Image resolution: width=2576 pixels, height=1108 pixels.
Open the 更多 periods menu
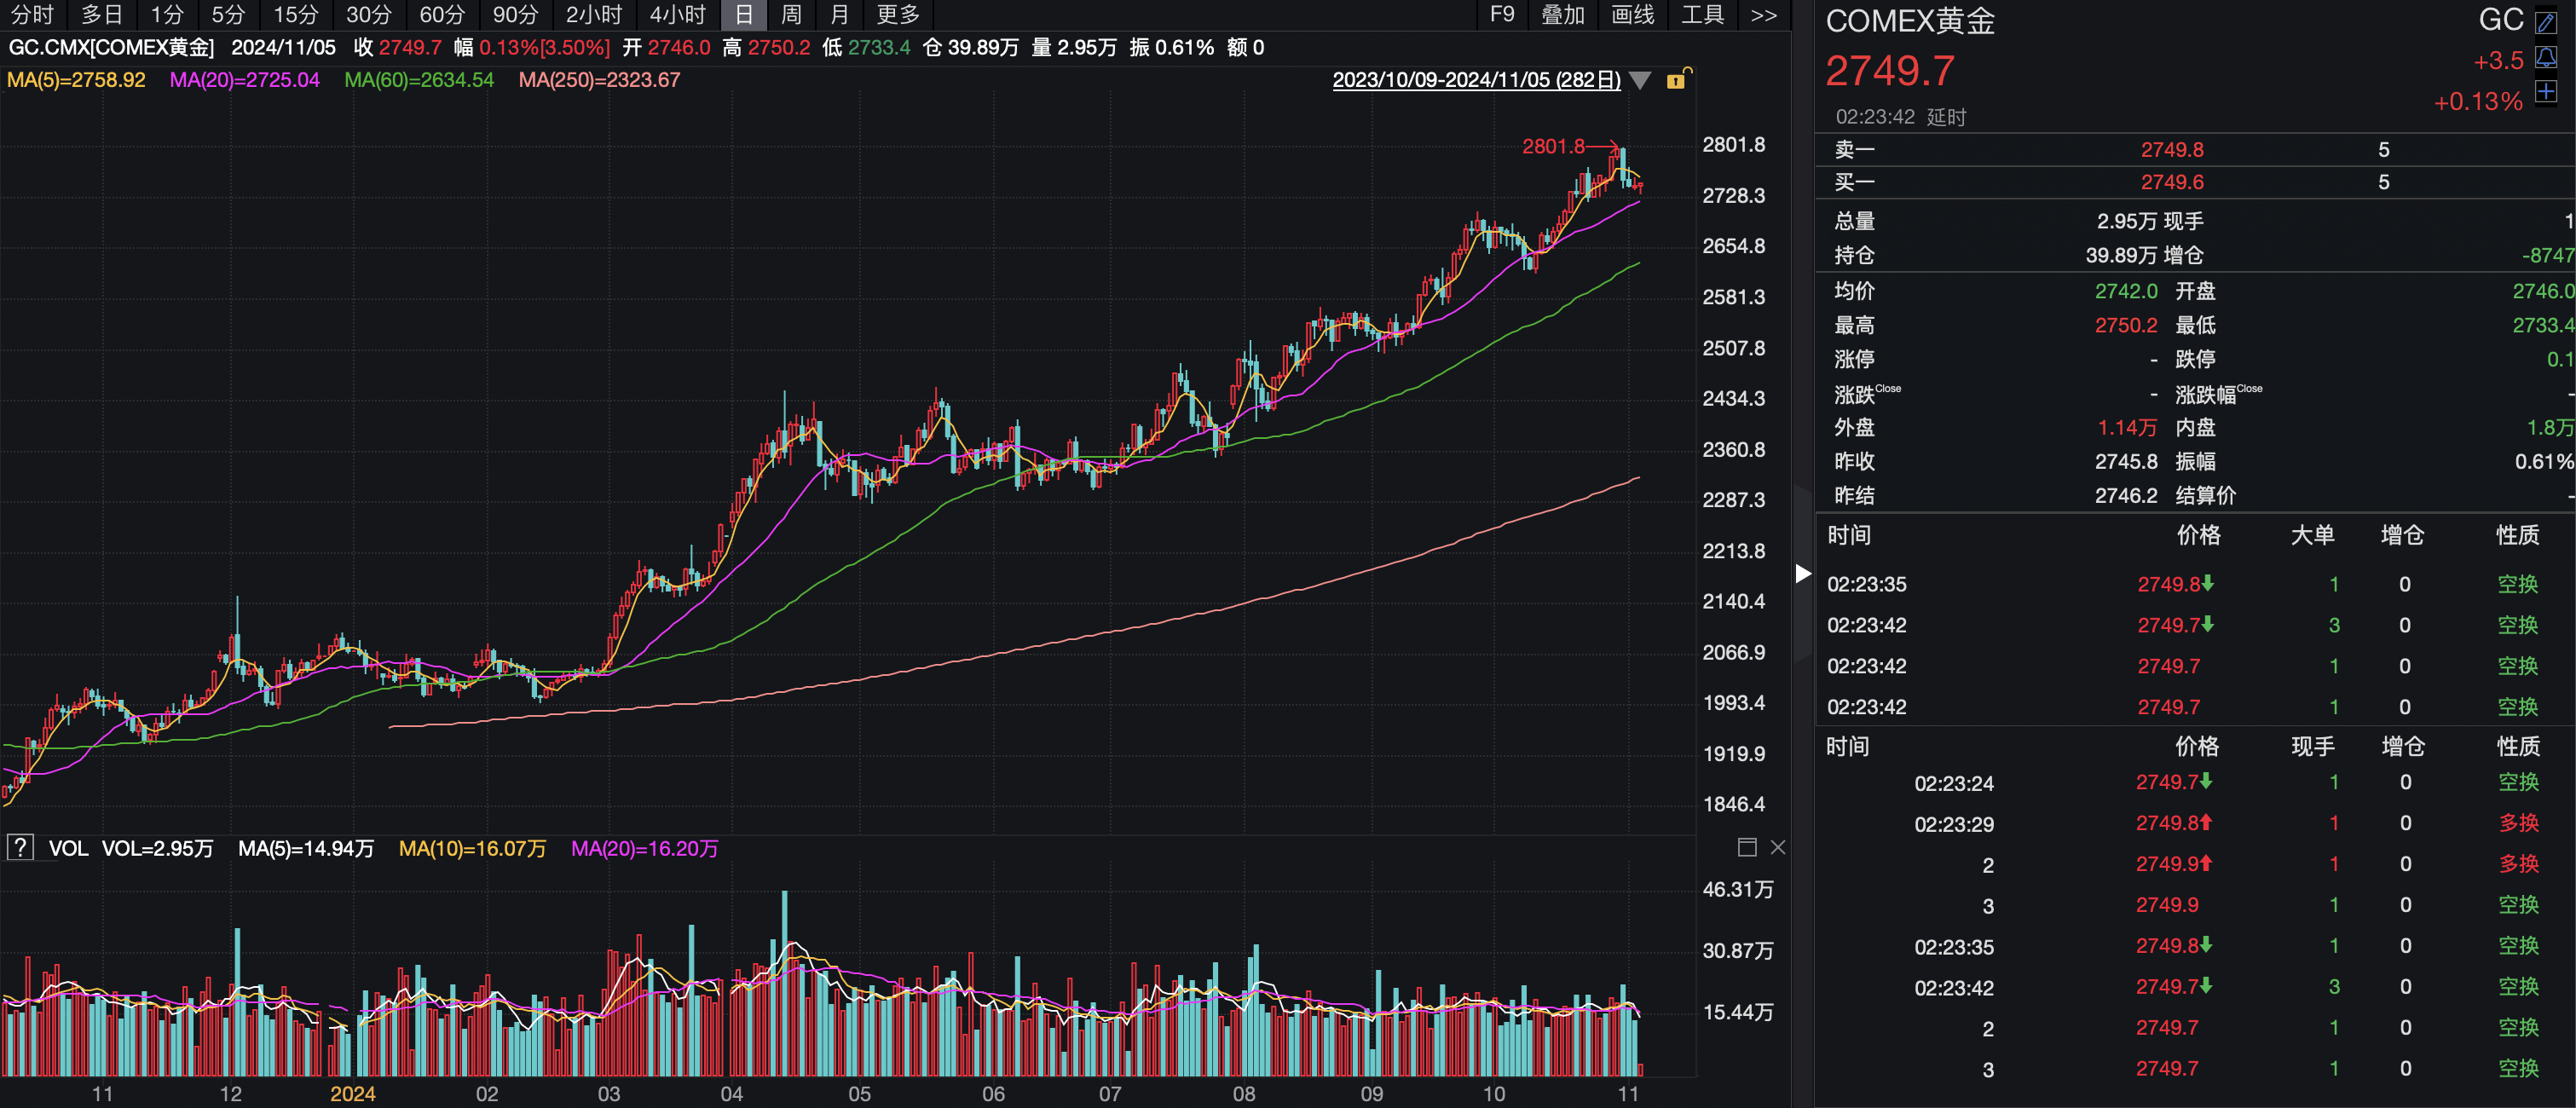(897, 15)
